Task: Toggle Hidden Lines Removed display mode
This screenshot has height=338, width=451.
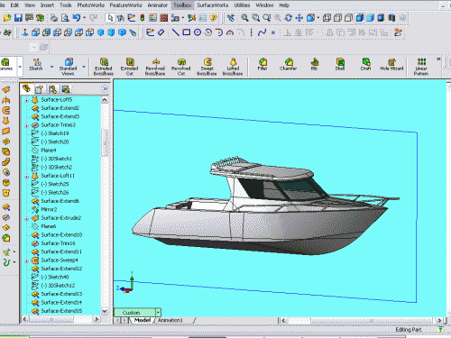Action: point(348,18)
